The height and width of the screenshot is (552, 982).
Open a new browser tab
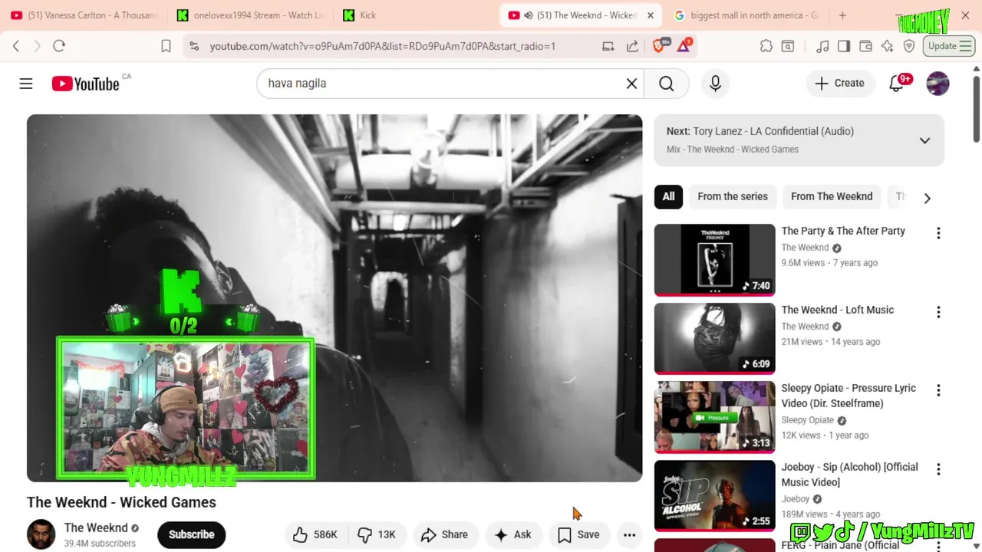coord(842,15)
